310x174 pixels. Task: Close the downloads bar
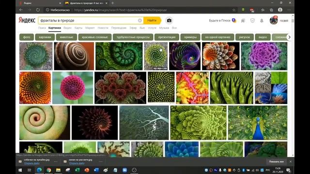(x=291, y=161)
